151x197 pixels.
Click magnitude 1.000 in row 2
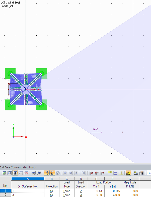130,195
